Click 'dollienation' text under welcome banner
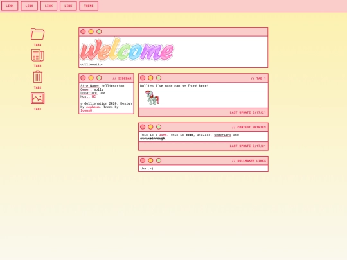The width and height of the screenshot is (347, 260). (x=92, y=64)
